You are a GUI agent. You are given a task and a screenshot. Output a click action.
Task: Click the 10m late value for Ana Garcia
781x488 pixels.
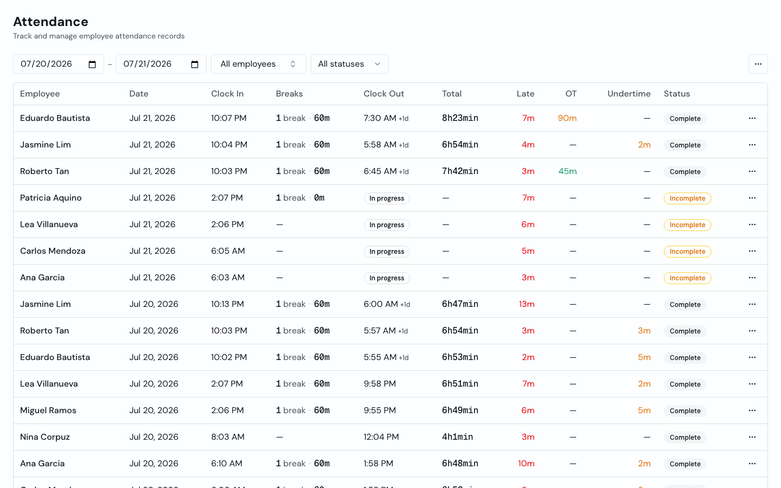526,464
